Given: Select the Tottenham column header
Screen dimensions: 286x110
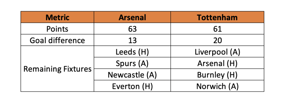Looking at the screenshot, I should click(217, 17).
